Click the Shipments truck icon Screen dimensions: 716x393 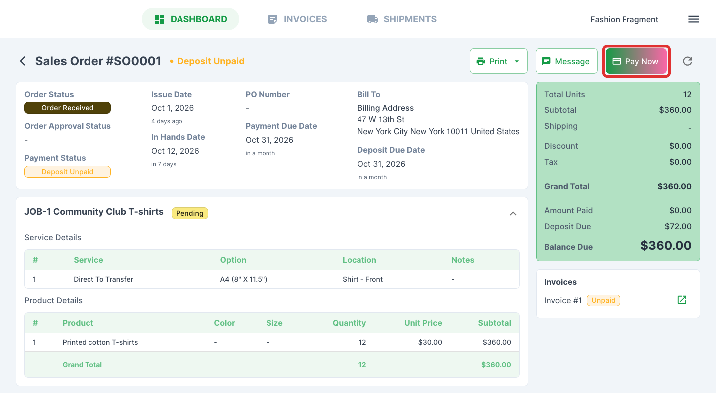(x=372, y=19)
